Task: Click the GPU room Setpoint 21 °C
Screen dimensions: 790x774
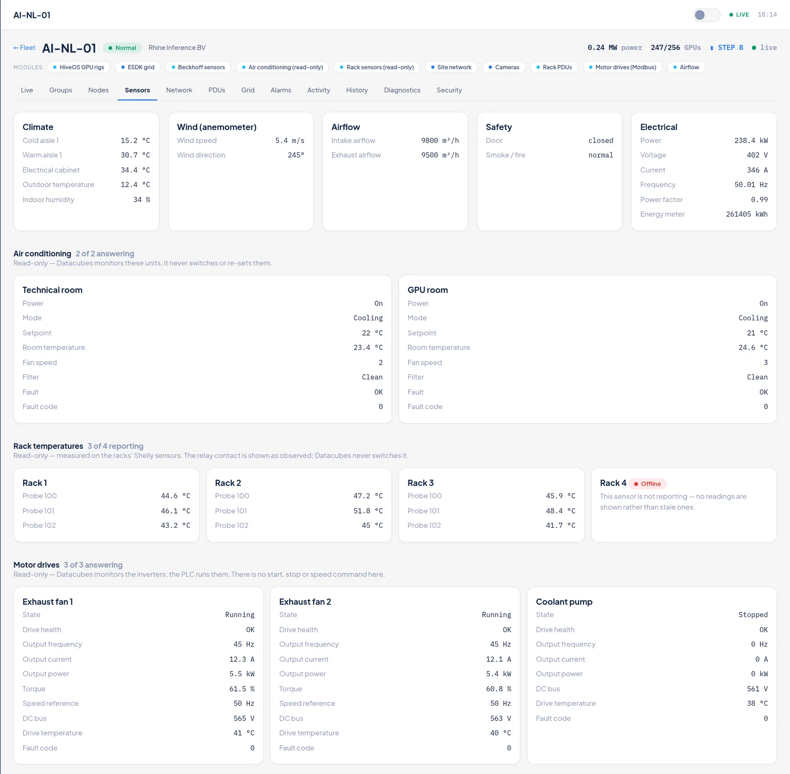Action: pyautogui.click(x=757, y=333)
